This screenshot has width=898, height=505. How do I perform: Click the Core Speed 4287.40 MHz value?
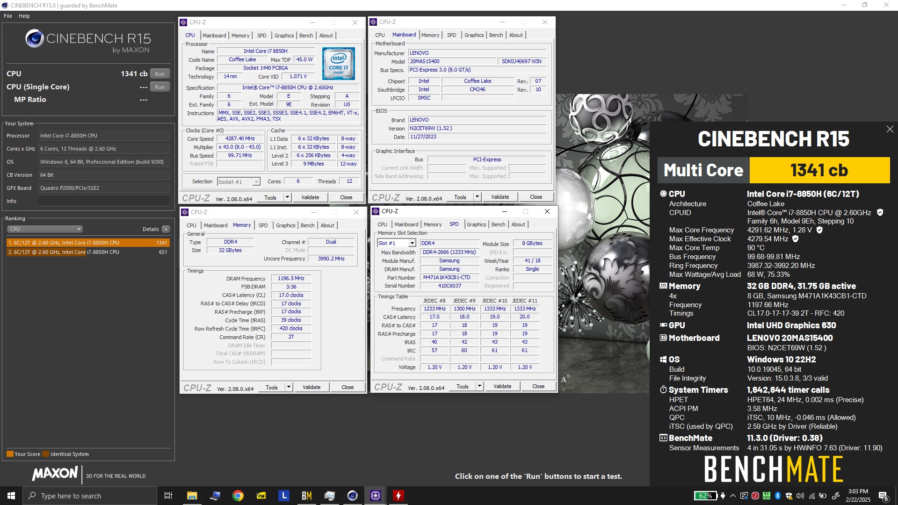tap(240, 139)
